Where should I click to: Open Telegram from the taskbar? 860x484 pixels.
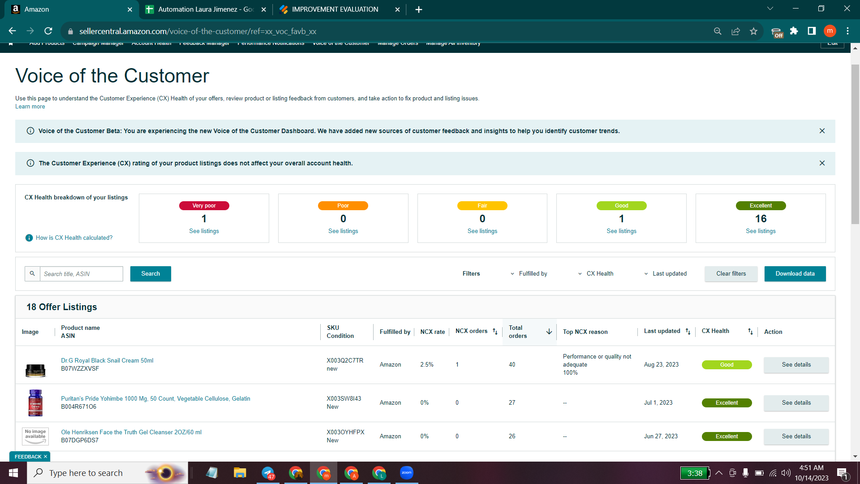click(x=268, y=473)
